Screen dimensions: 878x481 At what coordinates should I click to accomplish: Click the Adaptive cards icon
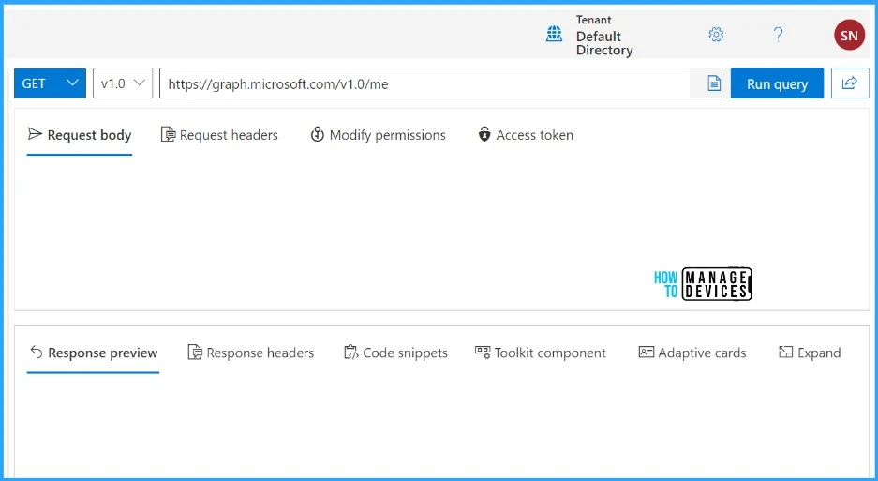click(x=647, y=352)
